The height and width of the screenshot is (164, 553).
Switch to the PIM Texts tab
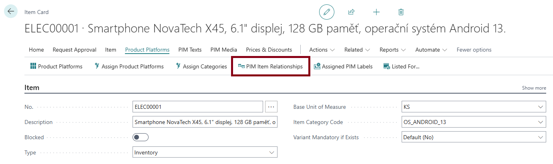190,50
